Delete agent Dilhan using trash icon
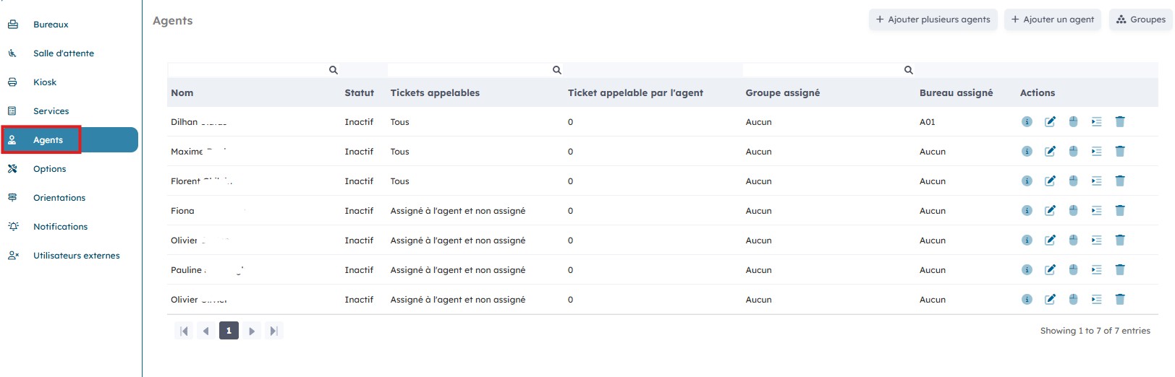Viewport: 1175px width, 377px height. [x=1120, y=122]
